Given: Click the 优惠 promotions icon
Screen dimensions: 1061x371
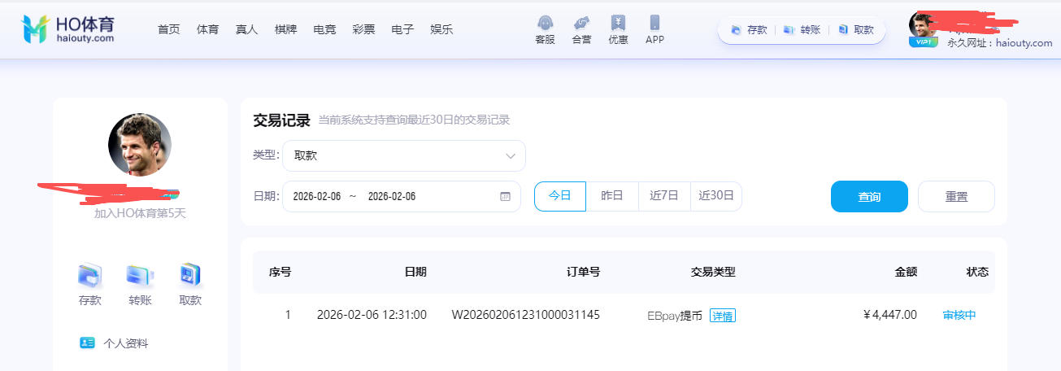Looking at the screenshot, I should 618,23.
